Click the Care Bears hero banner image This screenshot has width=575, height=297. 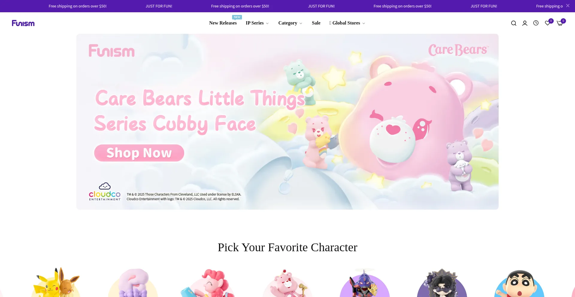[x=287, y=121]
